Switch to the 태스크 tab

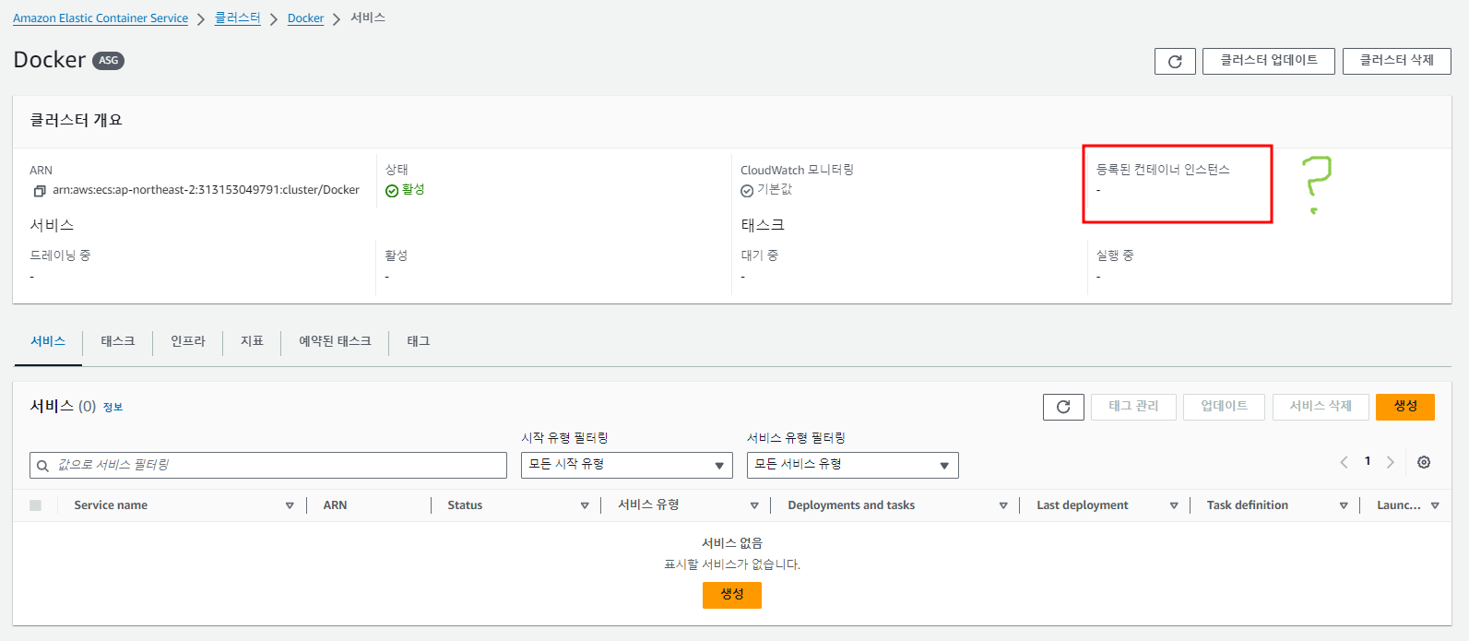118,341
